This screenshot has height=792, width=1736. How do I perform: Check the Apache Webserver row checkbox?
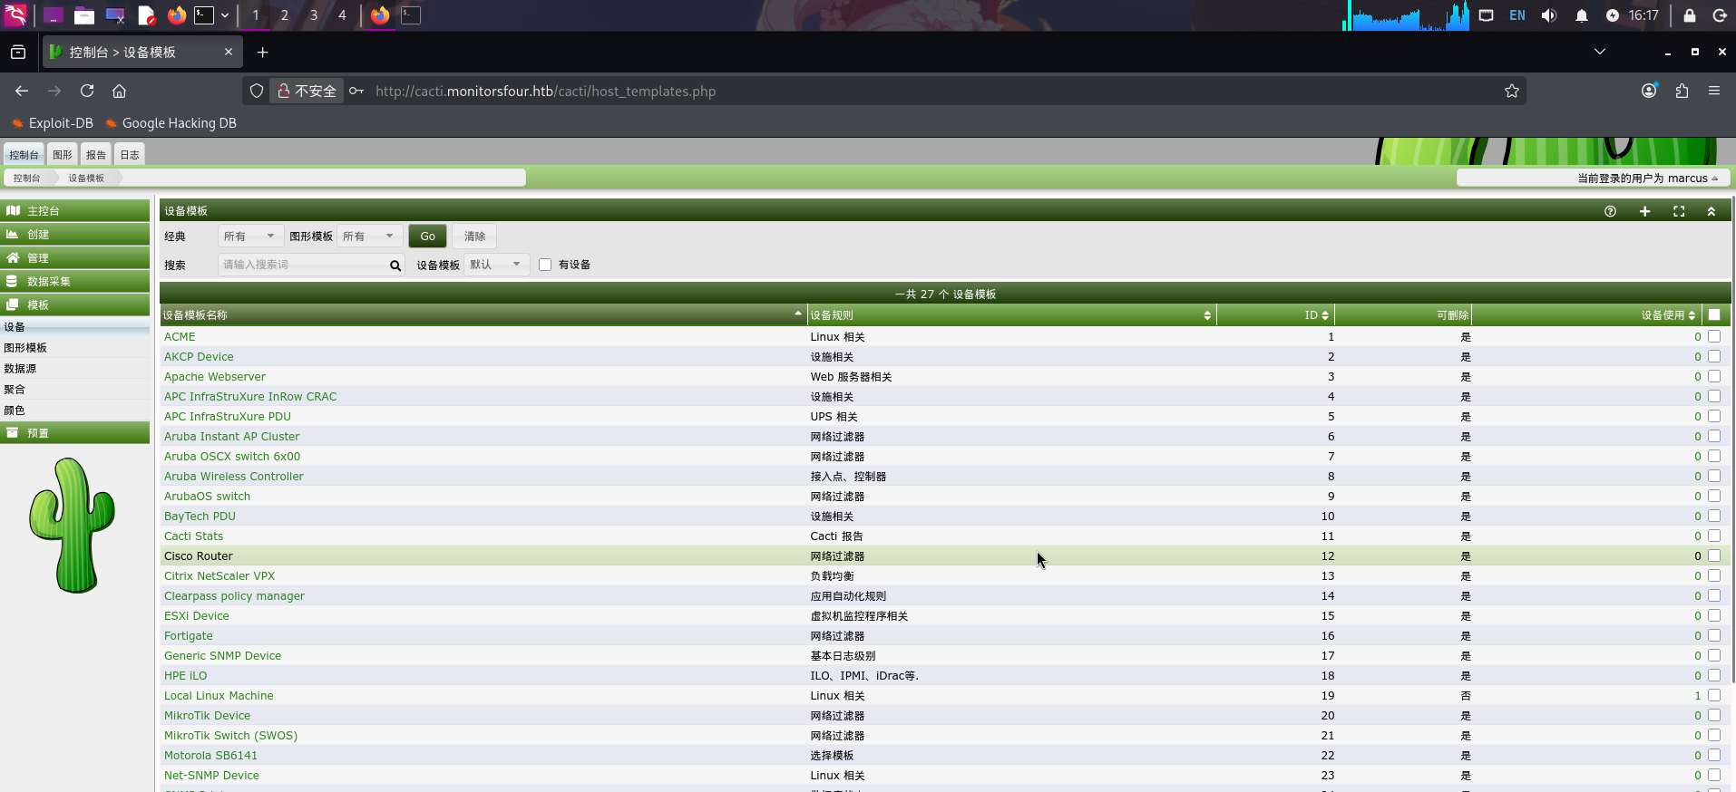pyautogui.click(x=1714, y=376)
